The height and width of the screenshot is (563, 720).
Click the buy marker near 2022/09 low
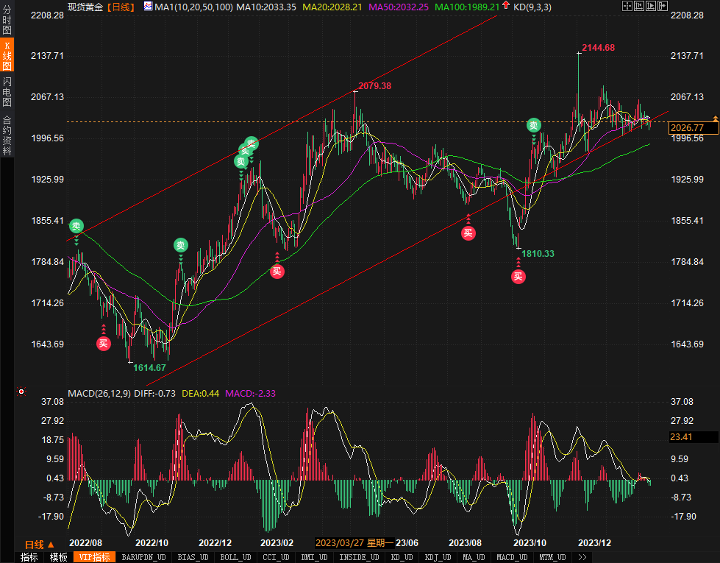coord(104,343)
